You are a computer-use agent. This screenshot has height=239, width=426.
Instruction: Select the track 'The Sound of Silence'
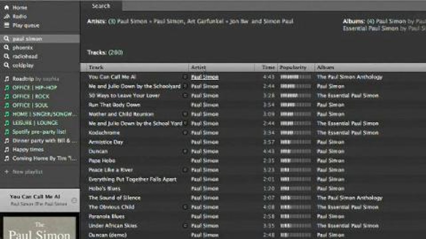(114, 198)
